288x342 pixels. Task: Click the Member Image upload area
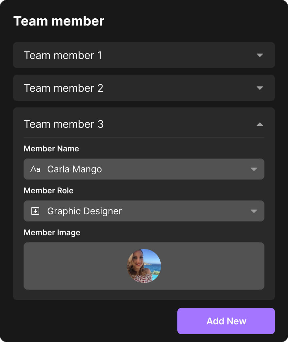(144, 266)
